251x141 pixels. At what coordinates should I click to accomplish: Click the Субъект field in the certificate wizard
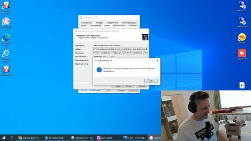[x=120, y=49]
